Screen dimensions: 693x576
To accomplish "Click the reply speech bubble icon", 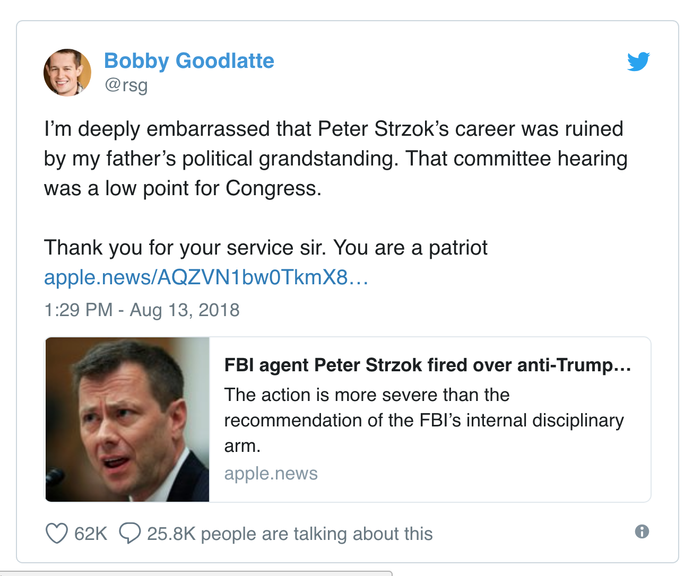I will tap(130, 533).
